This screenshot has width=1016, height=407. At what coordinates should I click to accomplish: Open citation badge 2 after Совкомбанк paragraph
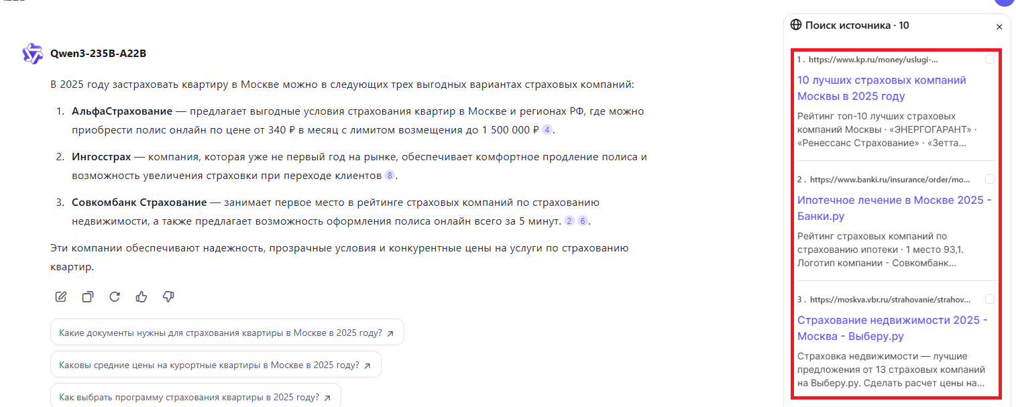coord(569,221)
